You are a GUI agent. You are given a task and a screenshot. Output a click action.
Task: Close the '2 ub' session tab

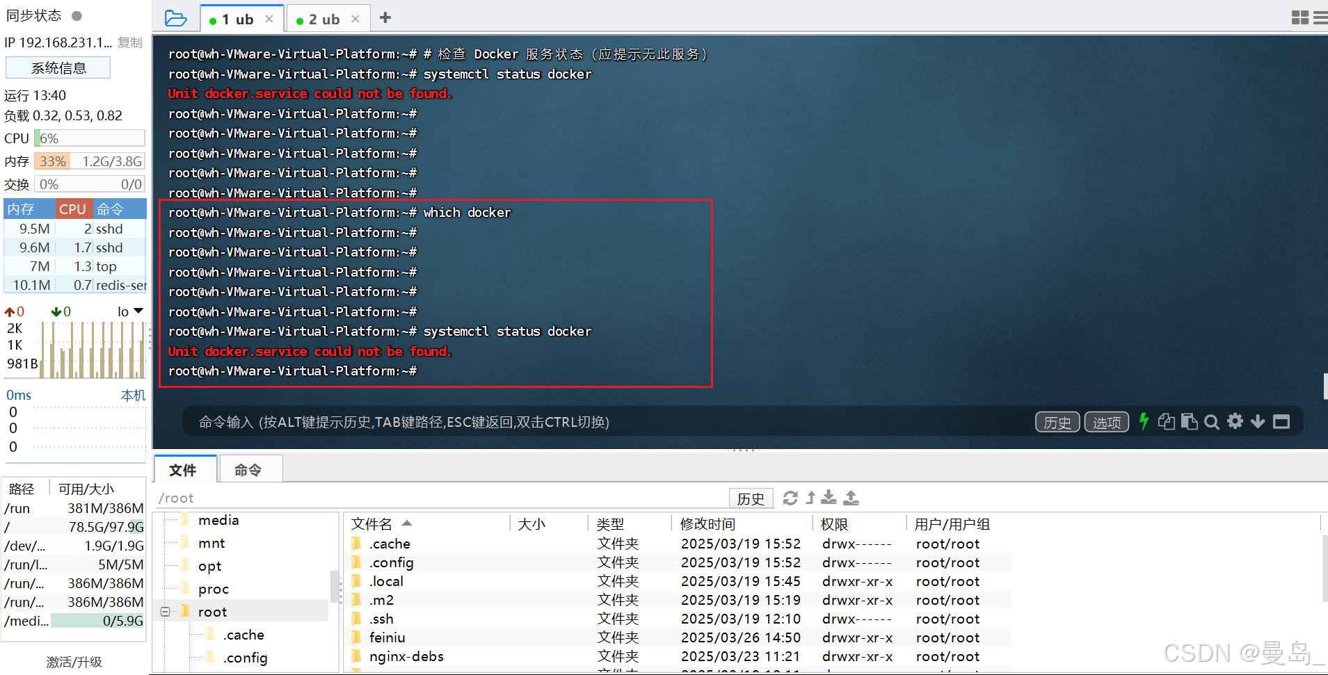[x=355, y=19]
